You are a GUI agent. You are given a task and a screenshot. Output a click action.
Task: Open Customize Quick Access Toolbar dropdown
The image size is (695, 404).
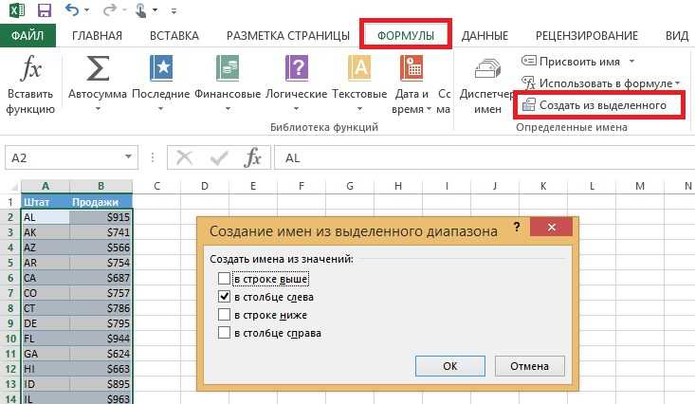[x=174, y=11]
